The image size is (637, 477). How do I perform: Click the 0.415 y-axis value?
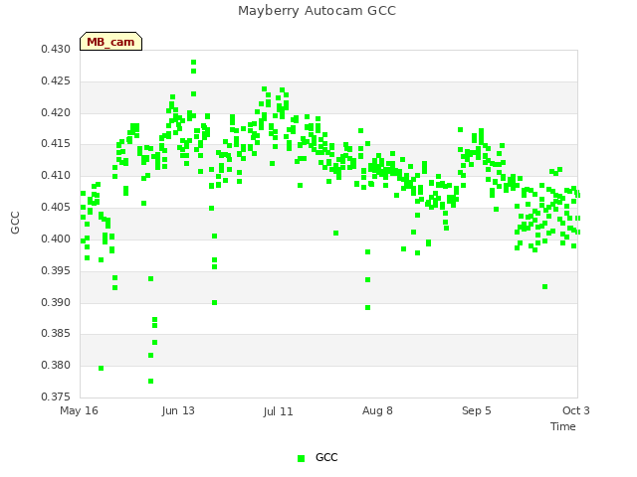pyautogui.click(x=56, y=143)
